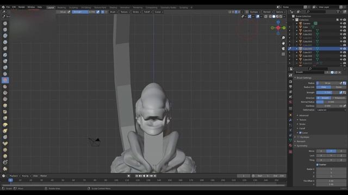Image resolution: width=348 pixels, height=195 pixels.
Task: Hide Cube.007 using its eye icon
Action: pyautogui.click(x=341, y=52)
